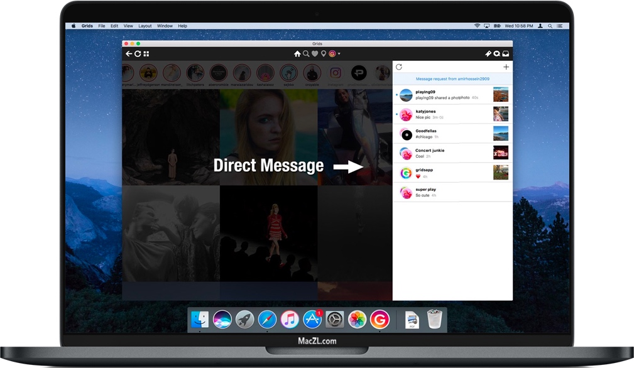Click the back arrow in Grids toolbar
Image resolution: width=634 pixels, height=368 pixels.
coord(129,54)
